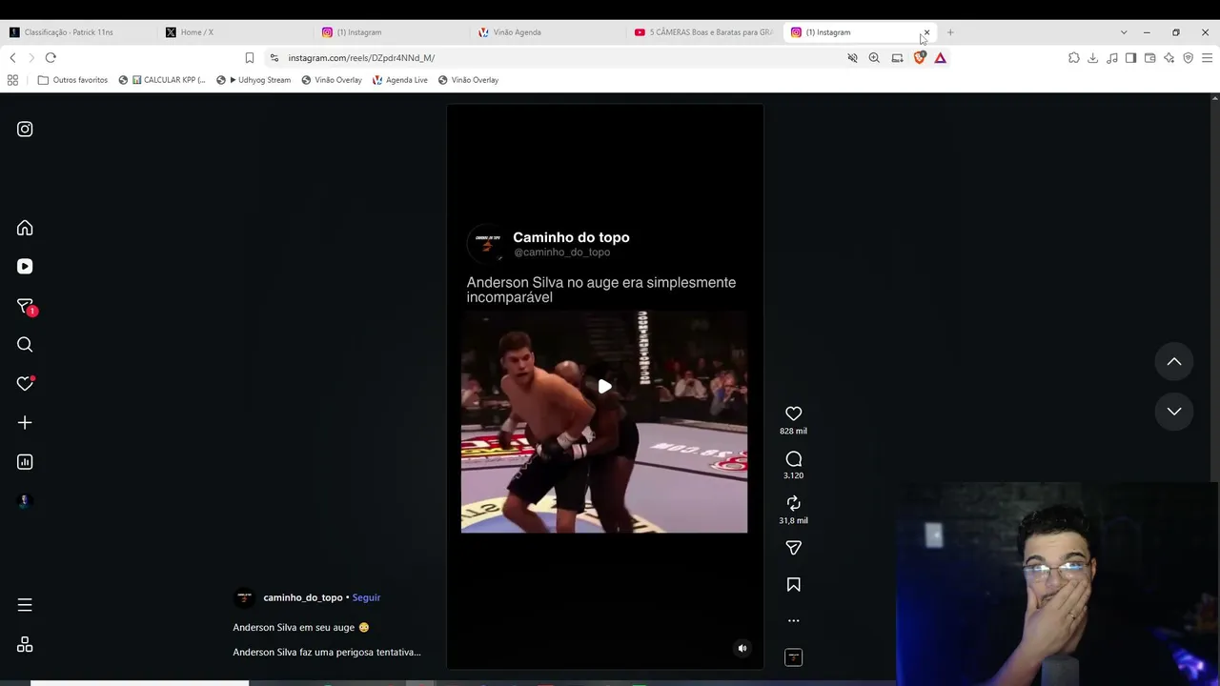
Task: Go back to the previous page
Action: [12, 58]
